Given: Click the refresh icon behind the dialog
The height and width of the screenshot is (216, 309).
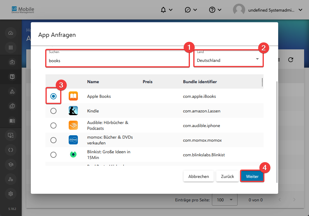Looking at the screenshot, I should [291, 60].
